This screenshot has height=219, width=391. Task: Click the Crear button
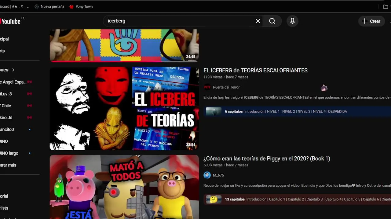pos(371,21)
